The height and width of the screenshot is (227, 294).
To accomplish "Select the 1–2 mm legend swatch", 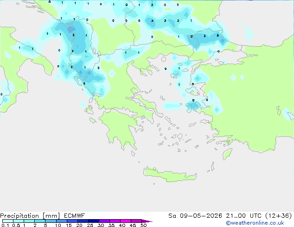I will click(x=29, y=221).
